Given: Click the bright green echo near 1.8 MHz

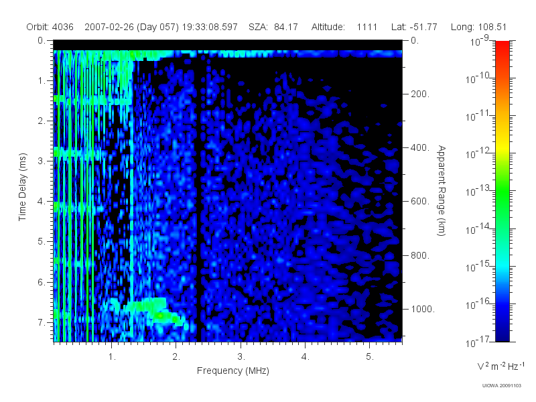Looking at the screenshot, I should (x=161, y=315).
